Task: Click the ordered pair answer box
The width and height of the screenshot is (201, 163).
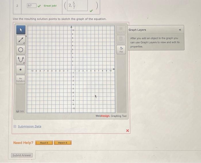Action: 77,5
